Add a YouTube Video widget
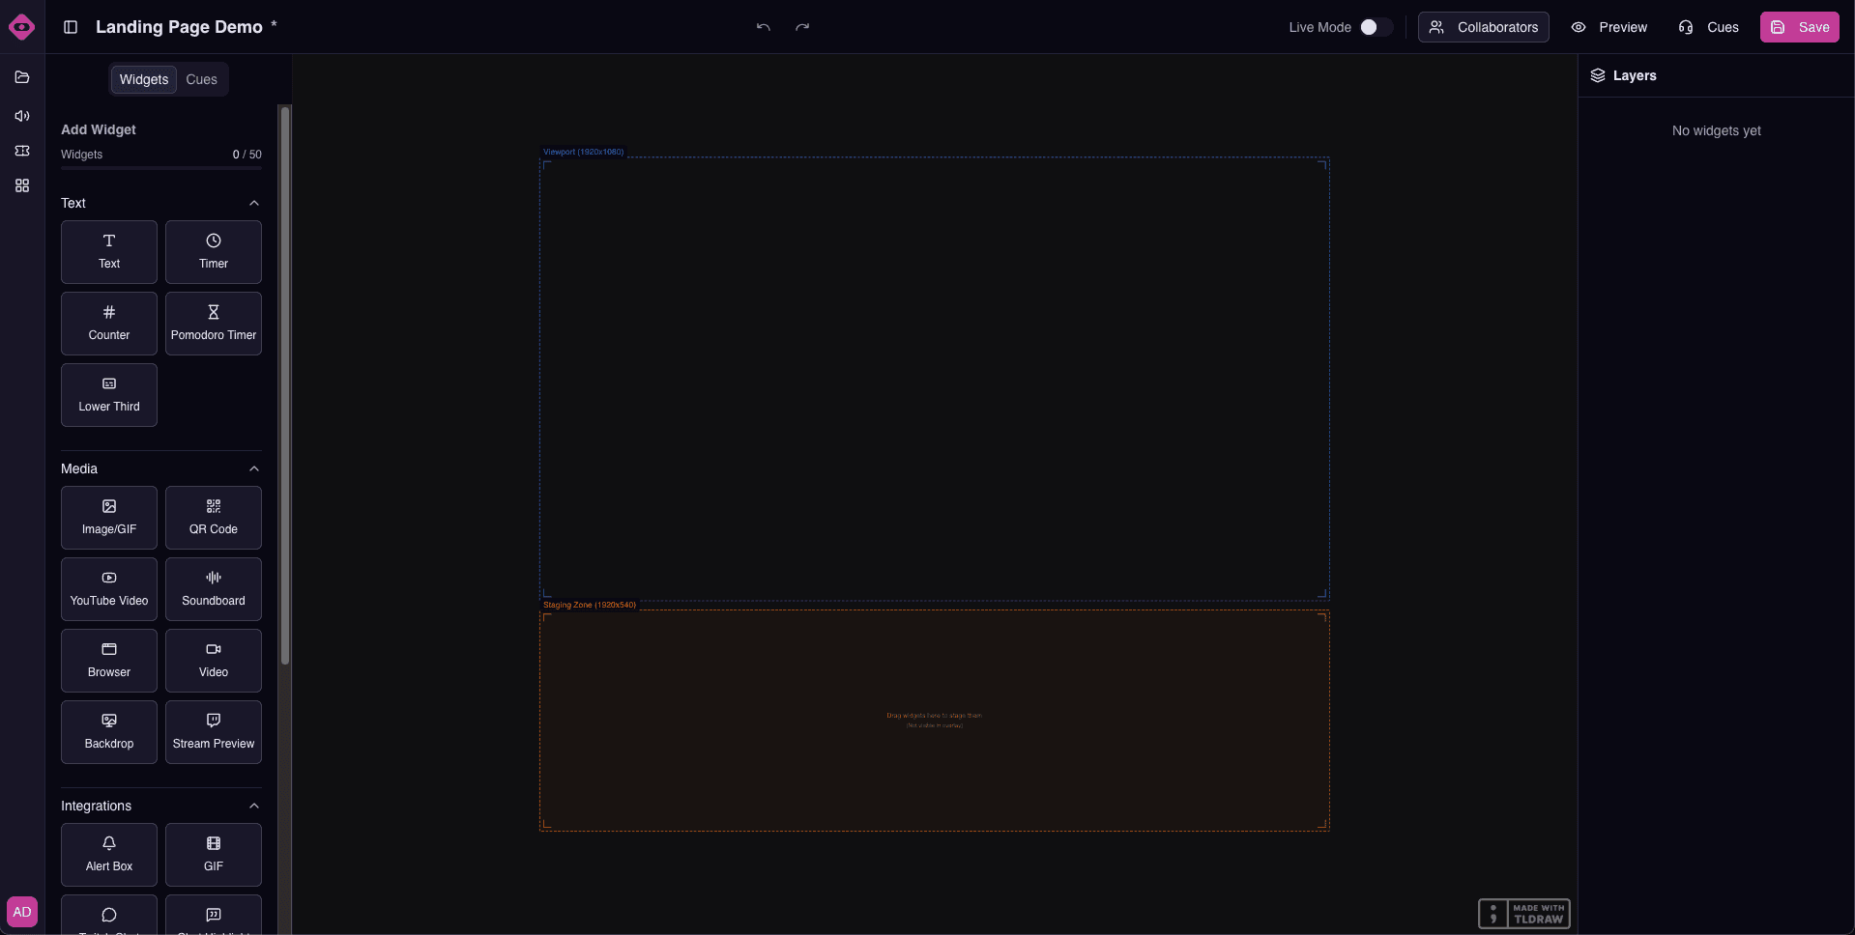 (108, 589)
